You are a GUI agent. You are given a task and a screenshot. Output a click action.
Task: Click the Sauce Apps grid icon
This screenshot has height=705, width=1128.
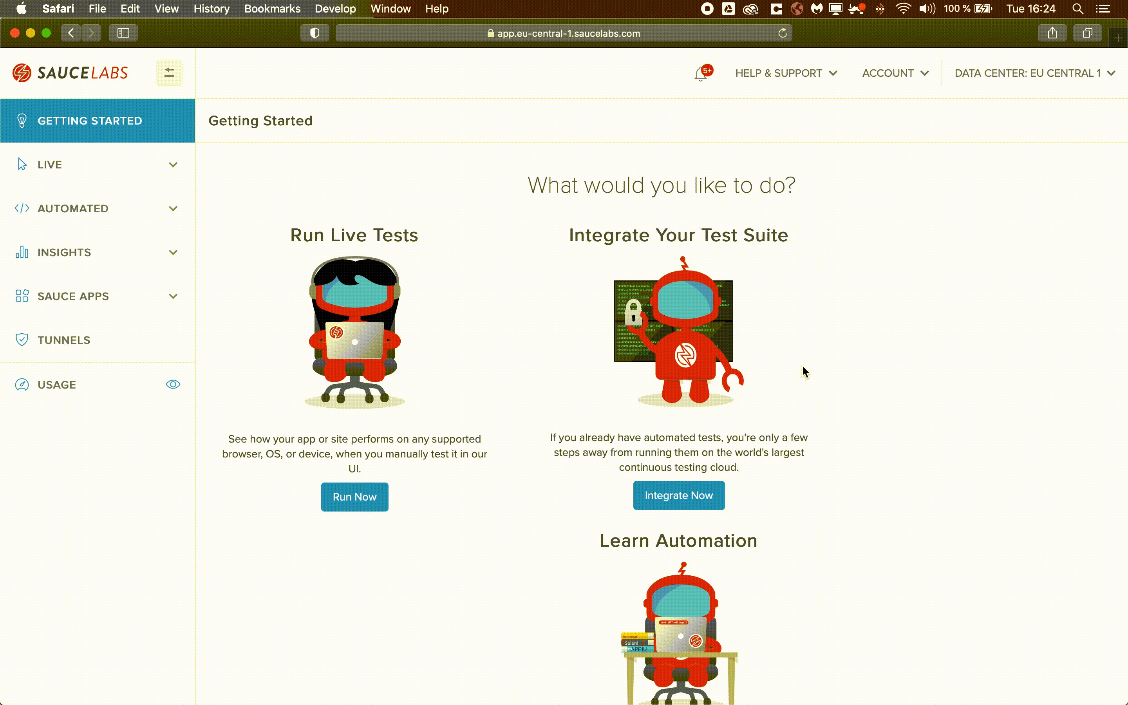coord(22,296)
